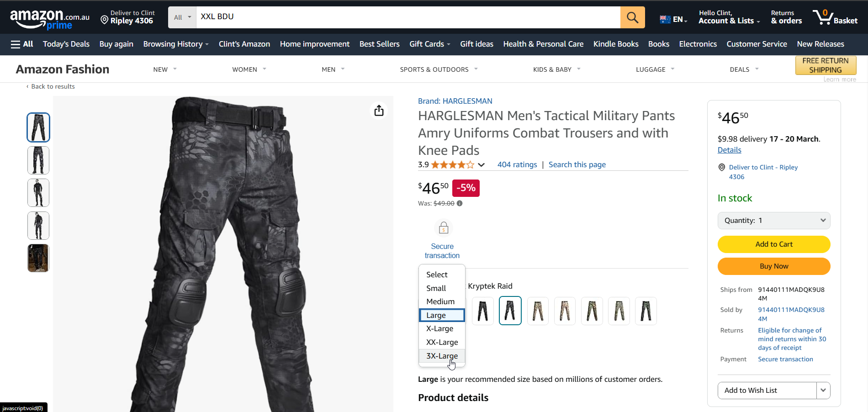Open the 404 ratings link

517,164
